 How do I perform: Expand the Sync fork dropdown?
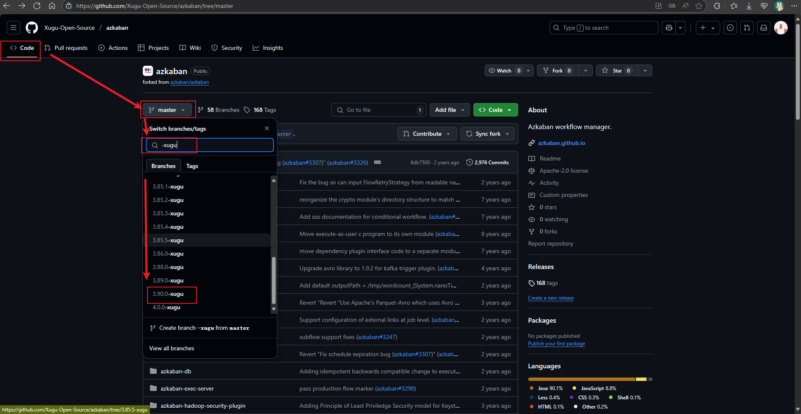coord(487,134)
